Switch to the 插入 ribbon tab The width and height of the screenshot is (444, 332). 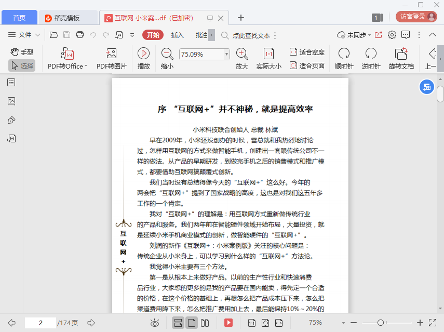coord(178,35)
